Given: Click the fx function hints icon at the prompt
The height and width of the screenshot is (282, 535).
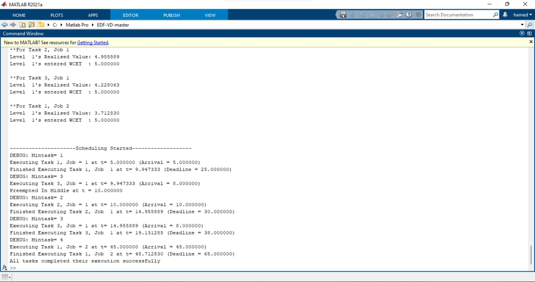Looking at the screenshot, I should click(x=4, y=268).
